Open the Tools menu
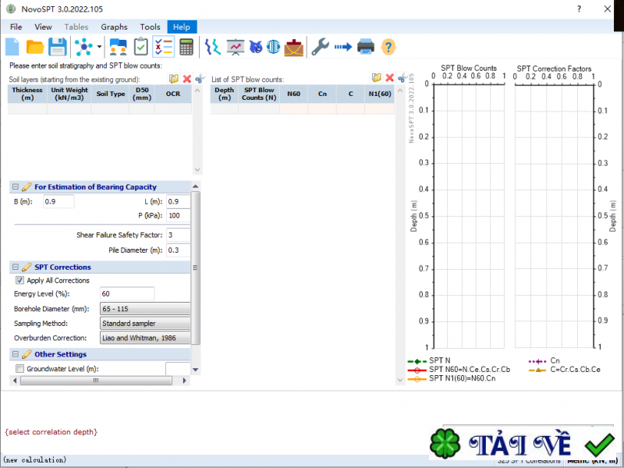Screen dimensions: 624x468 coord(151,27)
